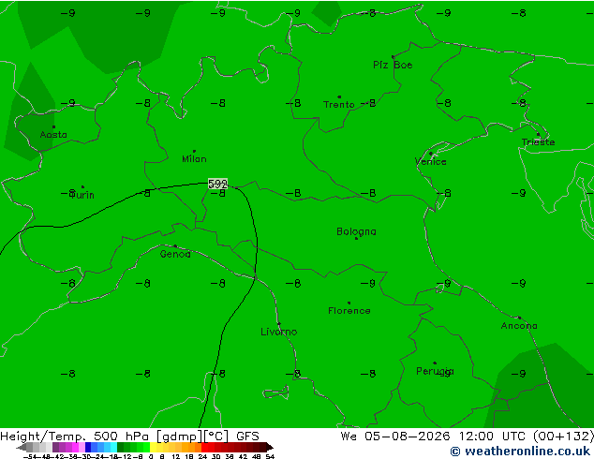Select the Piz Boe label
This screenshot has height=459, width=594.
[x=393, y=66]
